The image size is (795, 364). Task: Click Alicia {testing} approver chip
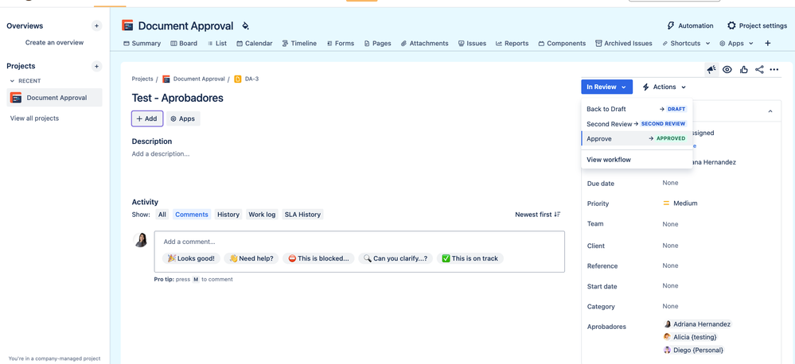pyautogui.click(x=690, y=337)
